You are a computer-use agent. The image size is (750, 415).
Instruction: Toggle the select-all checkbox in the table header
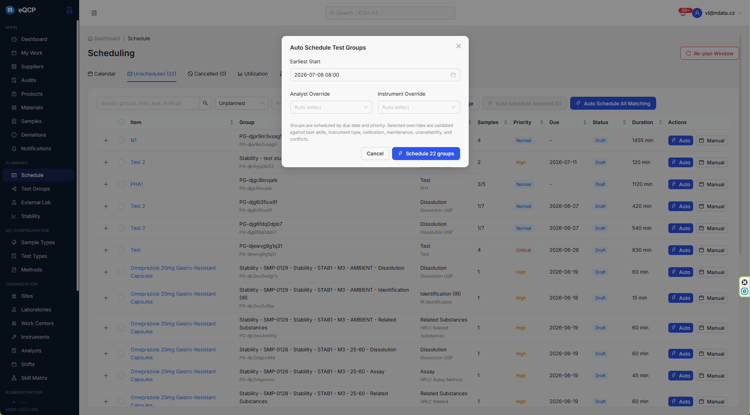click(x=121, y=122)
